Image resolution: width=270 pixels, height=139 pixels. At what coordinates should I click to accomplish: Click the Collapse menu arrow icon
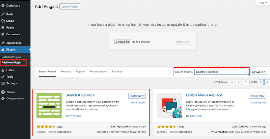pyautogui.click(x=3, y=99)
